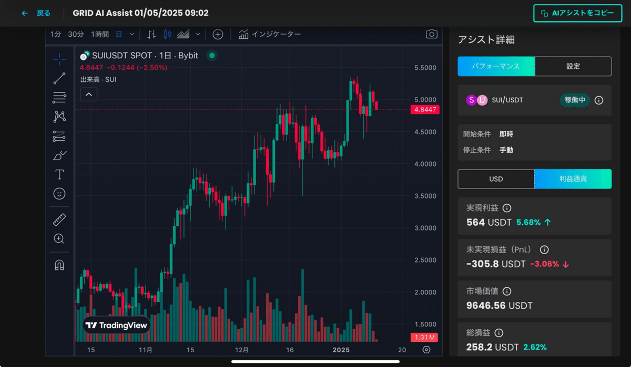Expand the timeframe dropdown chevron

coord(132,34)
